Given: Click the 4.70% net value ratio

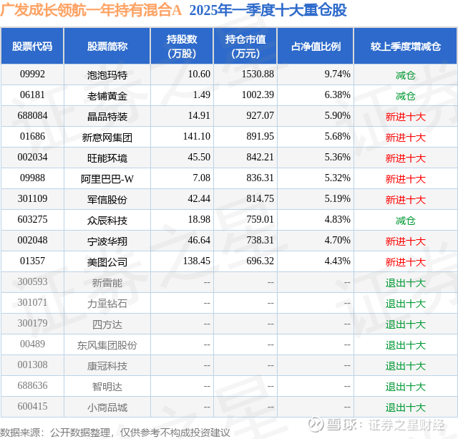Looking at the screenshot, I should [337, 240].
